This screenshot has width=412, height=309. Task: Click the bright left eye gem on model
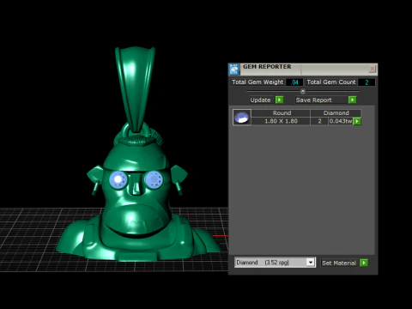coord(118,180)
